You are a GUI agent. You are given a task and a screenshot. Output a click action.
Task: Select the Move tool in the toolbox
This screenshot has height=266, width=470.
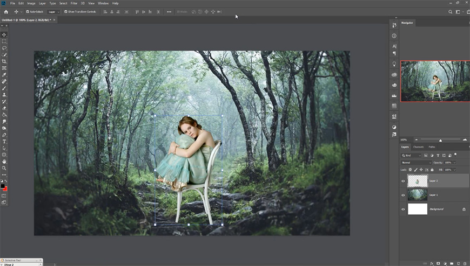[4, 34]
